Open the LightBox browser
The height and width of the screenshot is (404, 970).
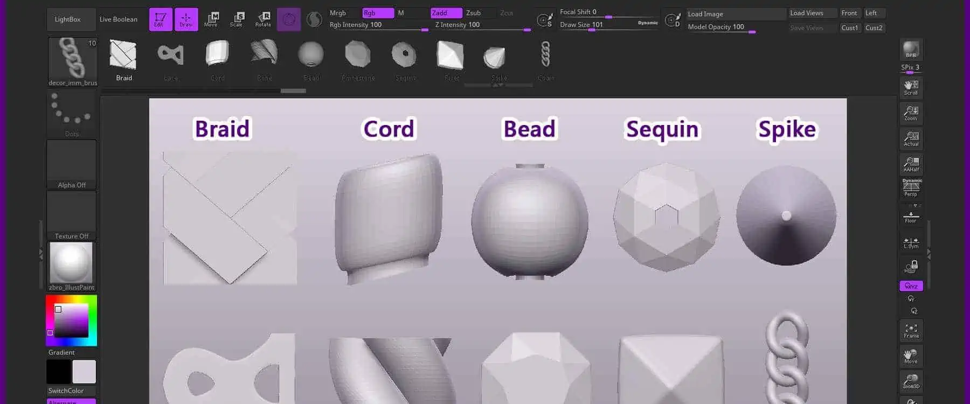pyautogui.click(x=68, y=19)
